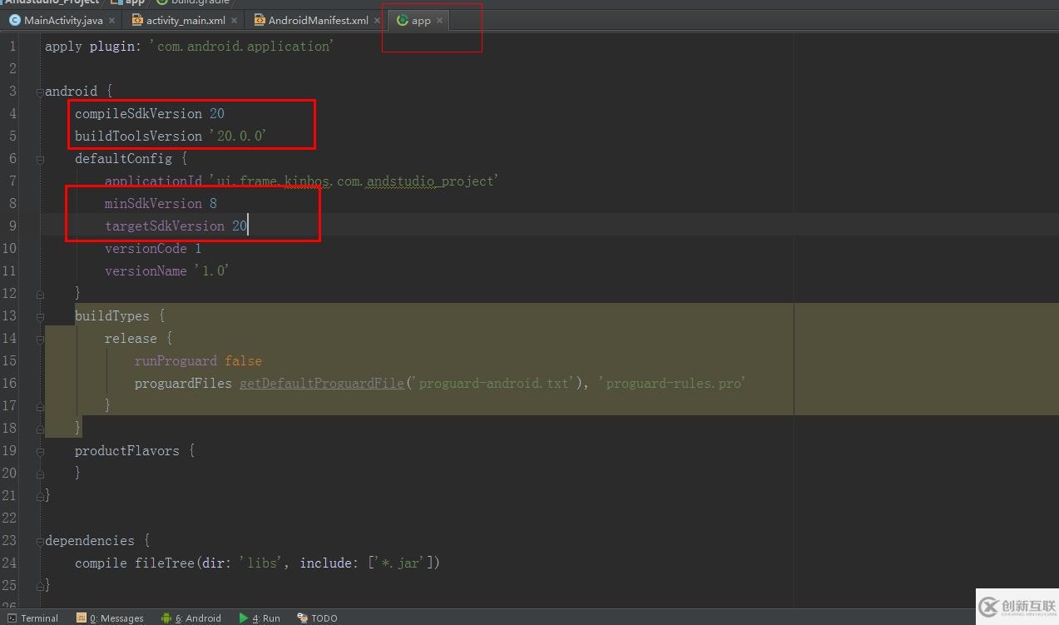Image resolution: width=1059 pixels, height=625 pixels.
Task: Collapse the buildTypes block fold marker
Action: [x=40, y=316]
